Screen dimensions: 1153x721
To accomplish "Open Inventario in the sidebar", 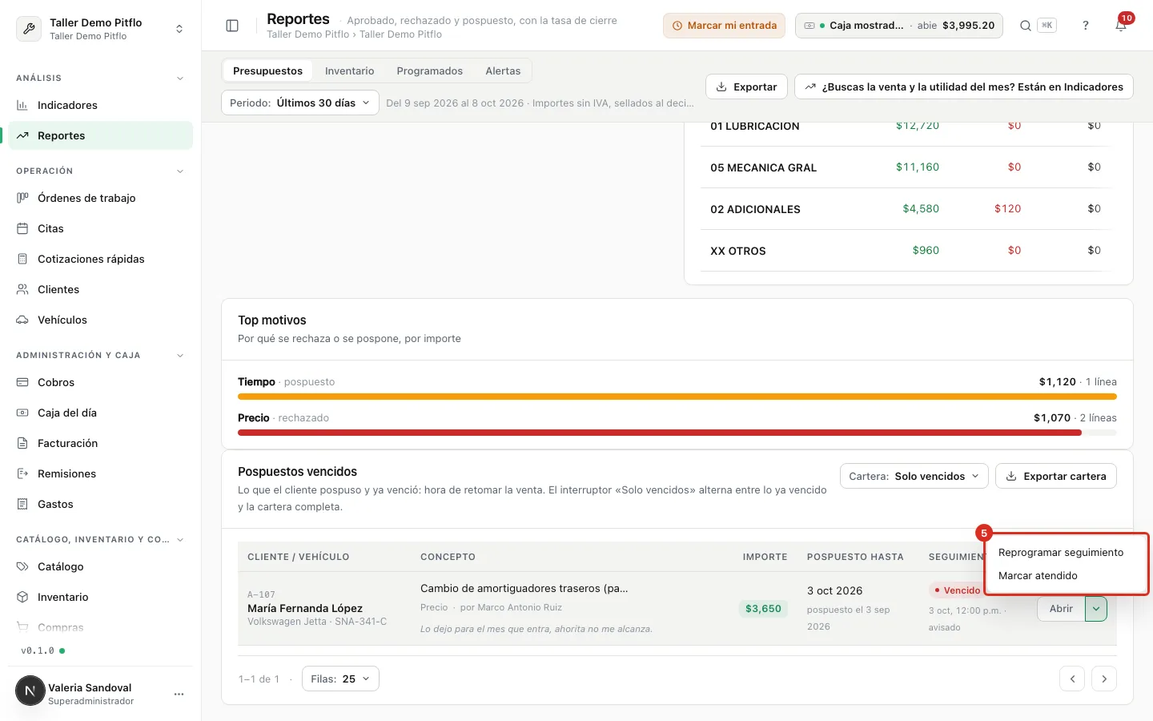I will [101, 597].
